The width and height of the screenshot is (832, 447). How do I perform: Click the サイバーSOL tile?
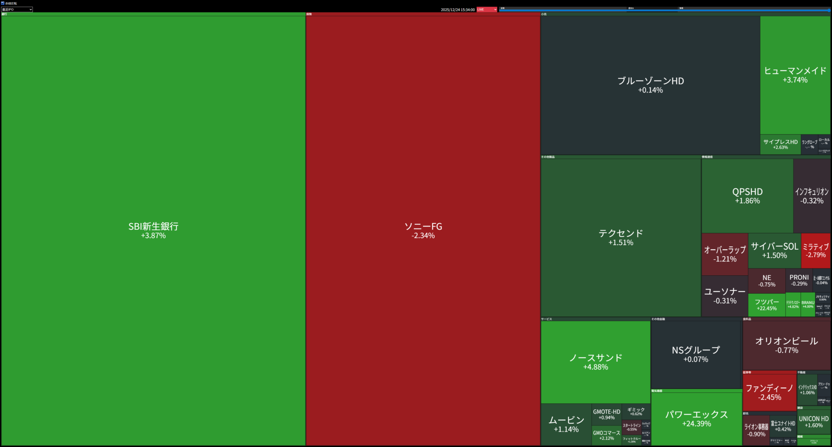[774, 251]
